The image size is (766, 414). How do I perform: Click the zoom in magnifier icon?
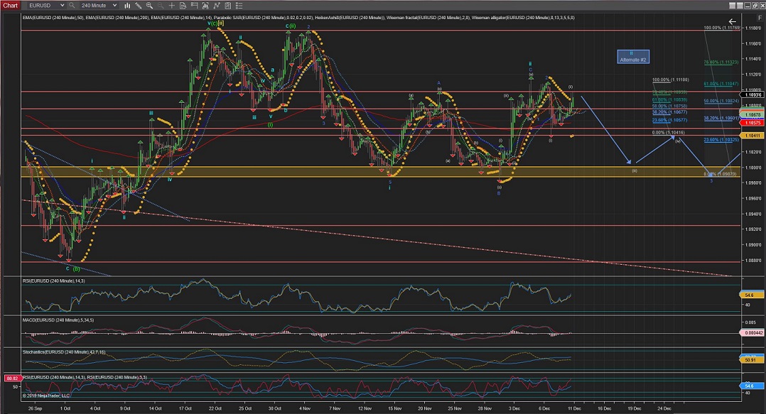click(x=149, y=6)
